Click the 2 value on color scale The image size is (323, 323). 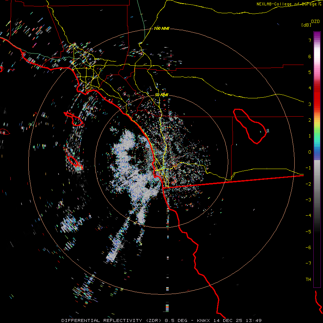pyautogui.click(x=310, y=120)
